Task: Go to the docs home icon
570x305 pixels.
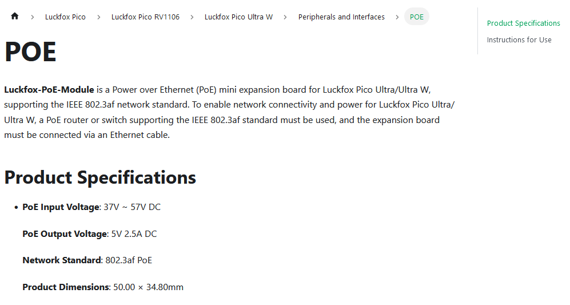Action: click(15, 17)
